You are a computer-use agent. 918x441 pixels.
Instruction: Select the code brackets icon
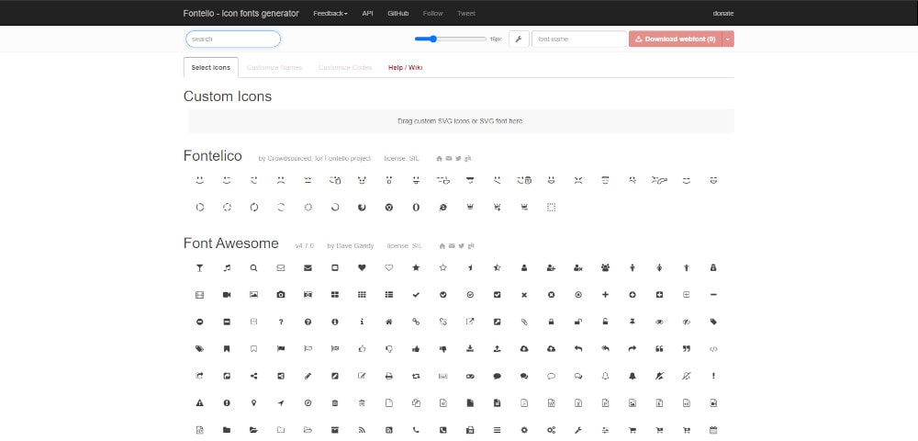tap(713, 348)
